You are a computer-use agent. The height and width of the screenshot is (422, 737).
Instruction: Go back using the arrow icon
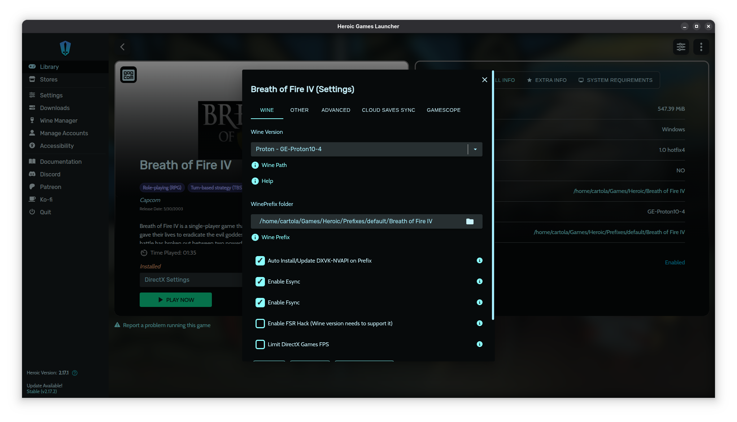tap(123, 47)
